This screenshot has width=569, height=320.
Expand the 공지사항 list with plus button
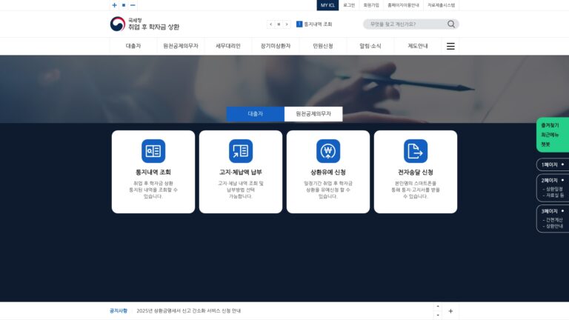[x=450, y=311]
